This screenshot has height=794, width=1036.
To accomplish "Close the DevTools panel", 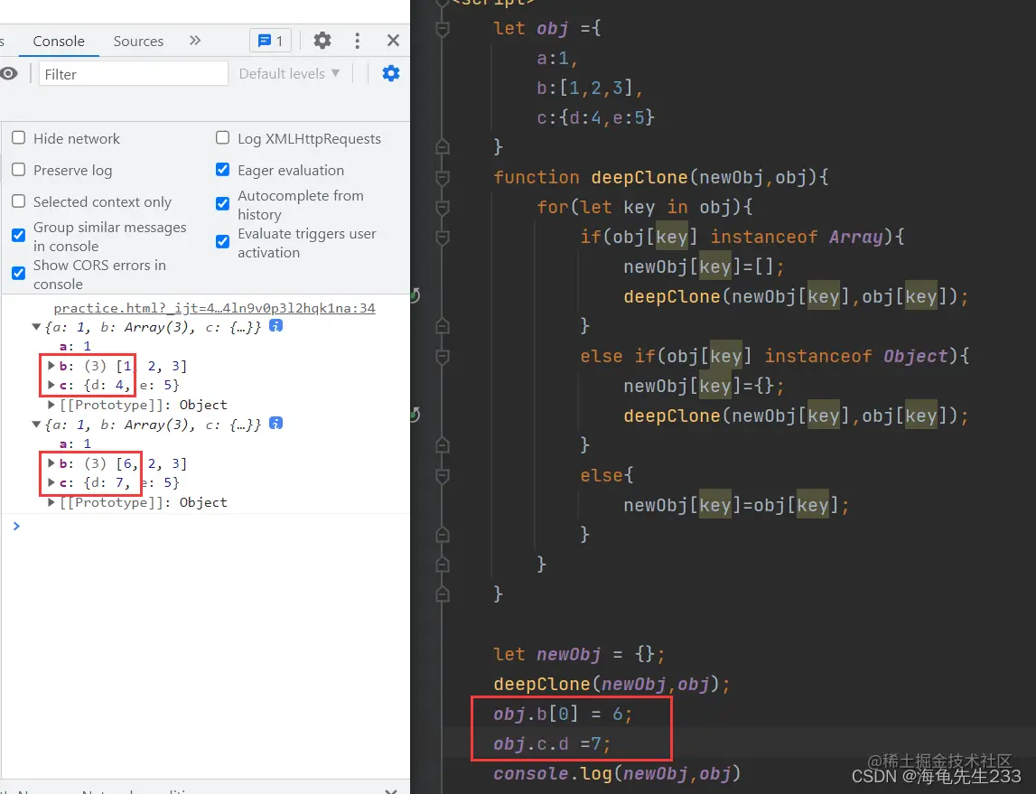I will pos(393,41).
